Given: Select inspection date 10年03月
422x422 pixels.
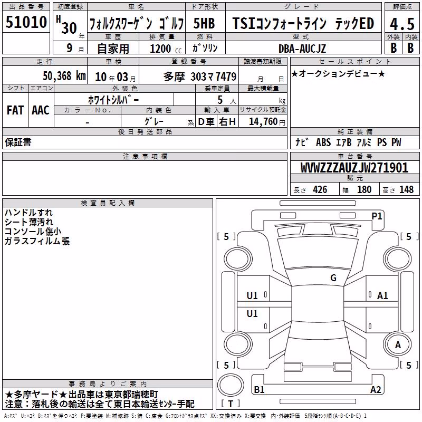Looking at the screenshot, I should [x=115, y=77].
